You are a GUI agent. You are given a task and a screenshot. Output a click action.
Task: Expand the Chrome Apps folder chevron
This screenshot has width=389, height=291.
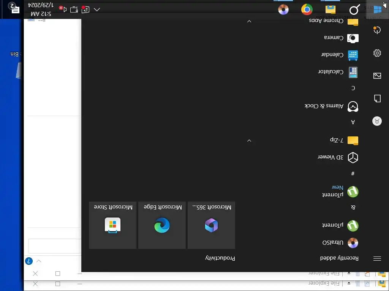click(x=249, y=22)
